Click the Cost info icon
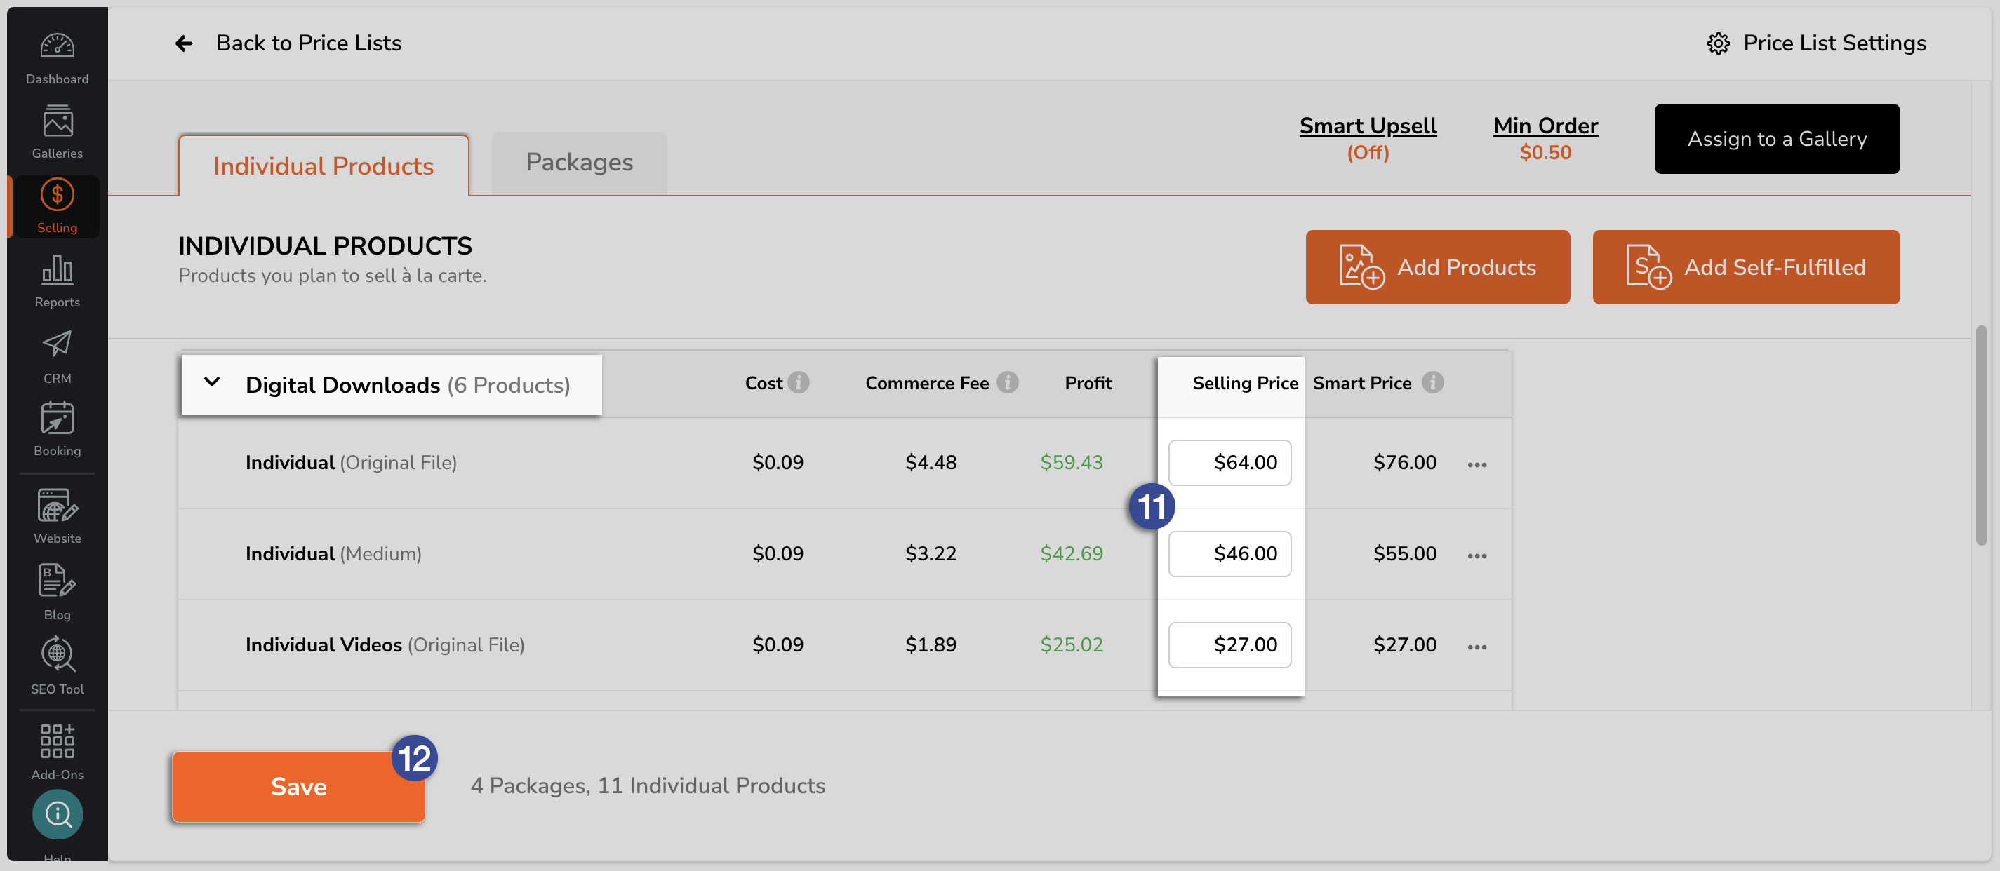This screenshot has width=2000, height=871. 798,382
